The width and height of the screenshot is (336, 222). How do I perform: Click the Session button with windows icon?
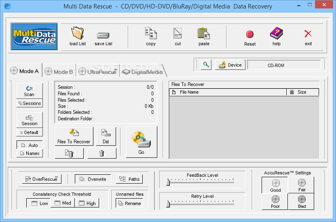[x=30, y=120]
